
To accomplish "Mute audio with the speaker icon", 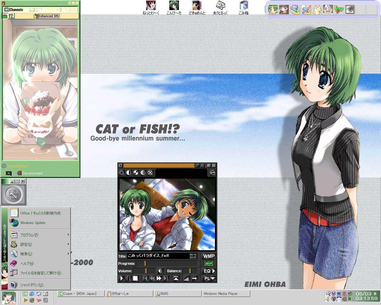I will coord(160,271).
